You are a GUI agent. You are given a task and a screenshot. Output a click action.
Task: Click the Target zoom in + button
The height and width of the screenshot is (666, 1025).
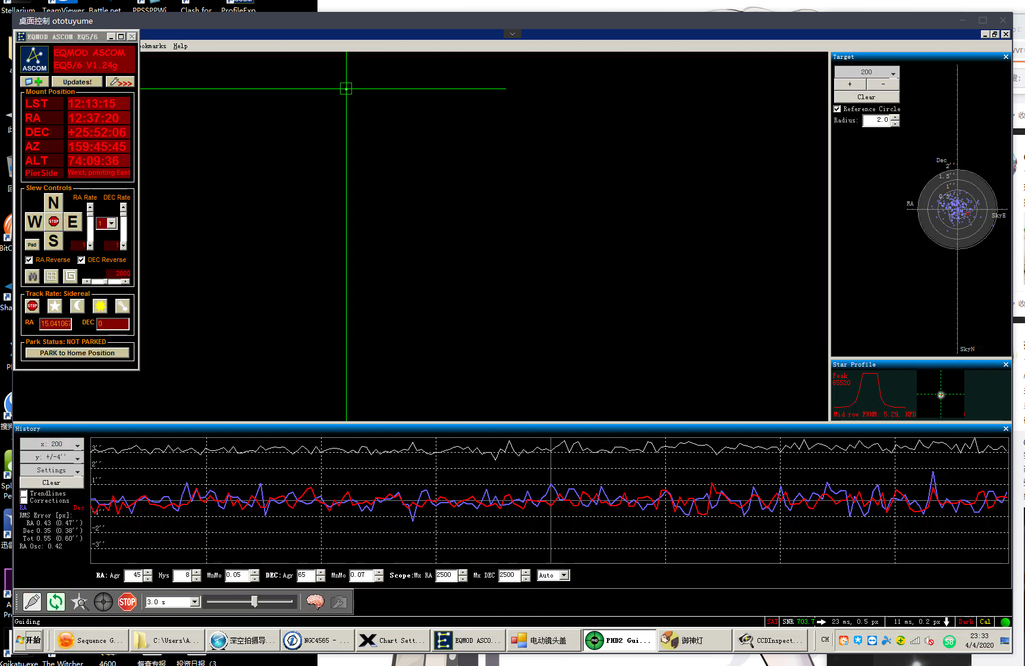(850, 84)
